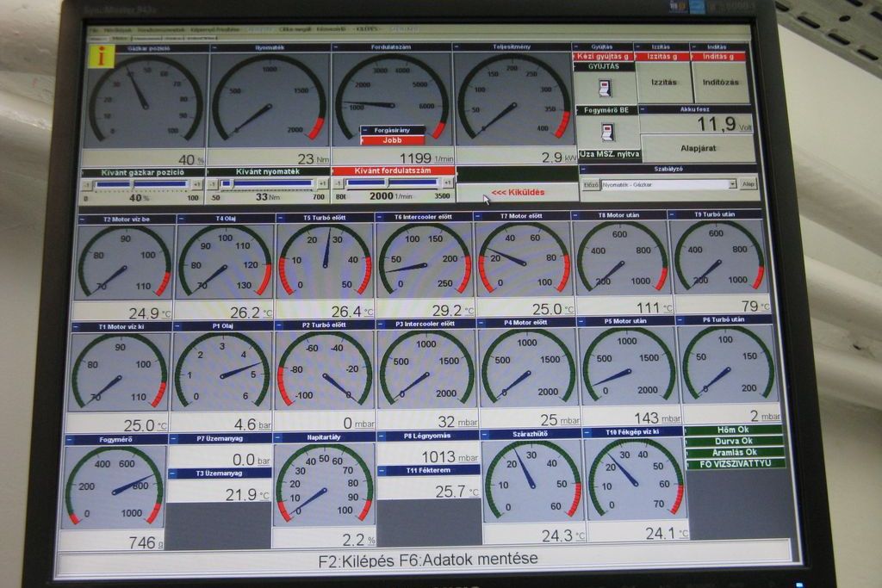Increase Kívánt gázkar pozíció with +1
This screenshot has width=882, height=588.
click(x=197, y=184)
